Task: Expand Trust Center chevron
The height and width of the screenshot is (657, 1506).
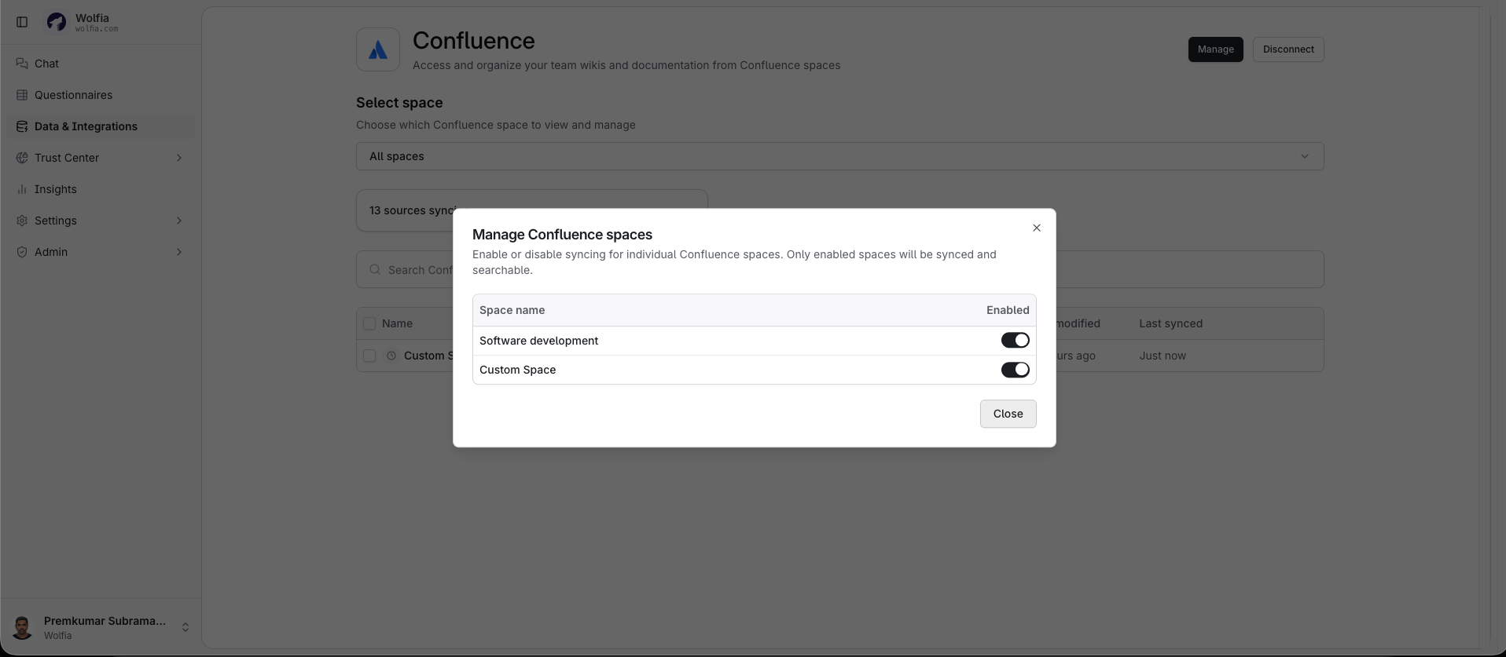Action: (179, 158)
